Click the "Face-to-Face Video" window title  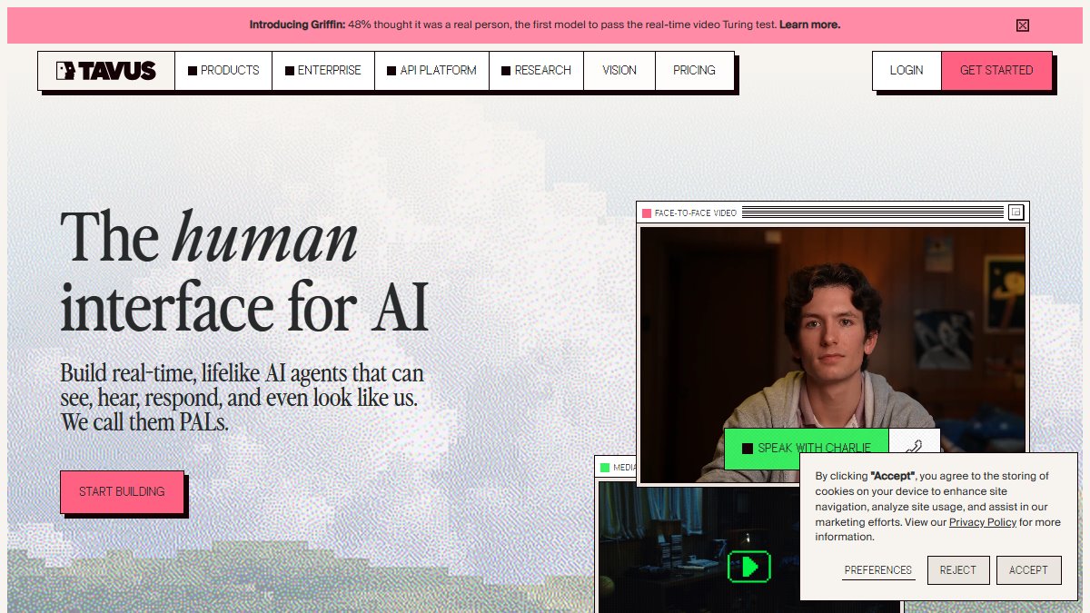tap(696, 213)
